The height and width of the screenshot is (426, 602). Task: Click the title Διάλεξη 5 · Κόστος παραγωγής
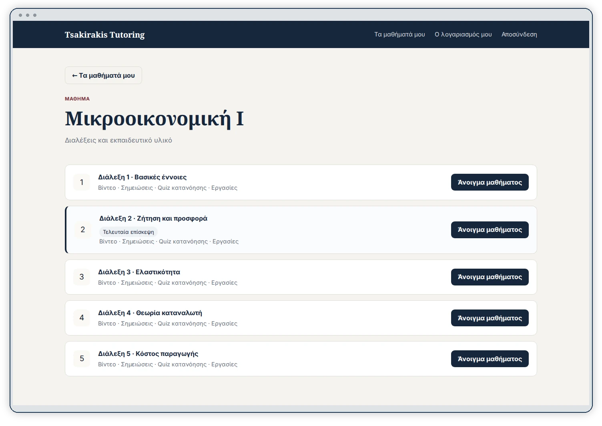[148, 354]
